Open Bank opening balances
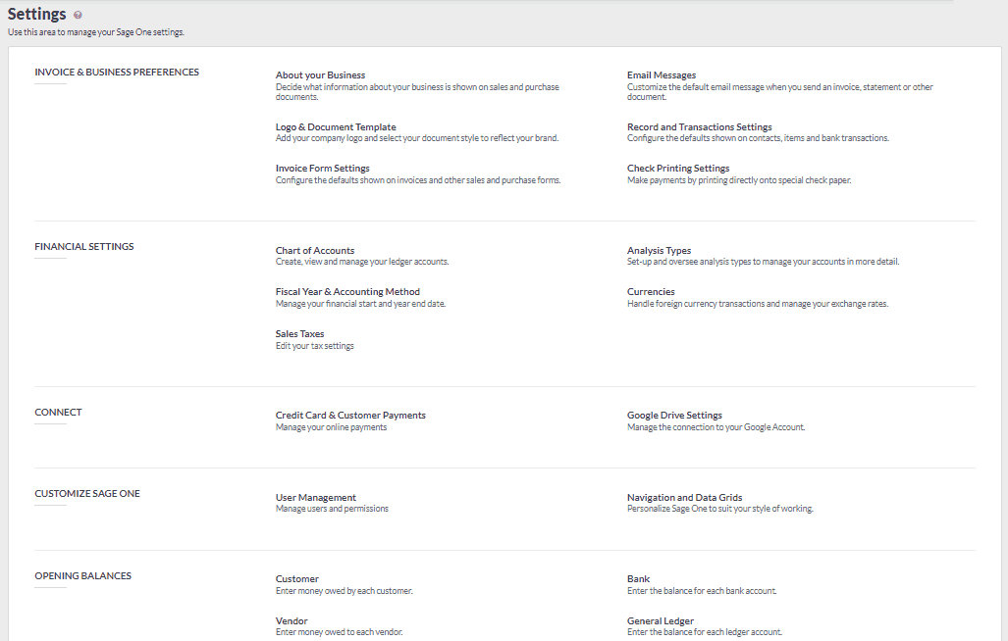The image size is (1008, 641). click(x=638, y=578)
